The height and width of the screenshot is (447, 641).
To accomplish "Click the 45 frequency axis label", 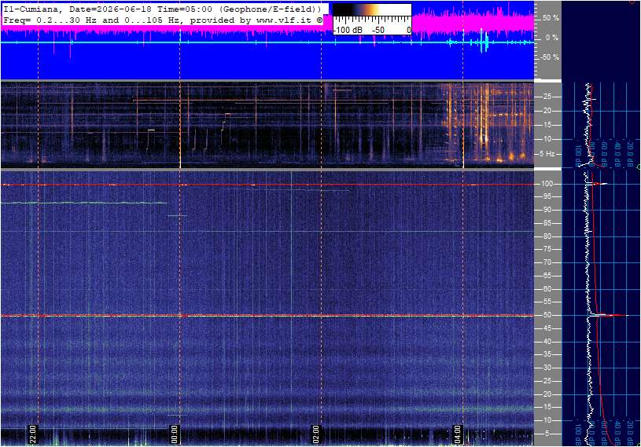I will (547, 328).
